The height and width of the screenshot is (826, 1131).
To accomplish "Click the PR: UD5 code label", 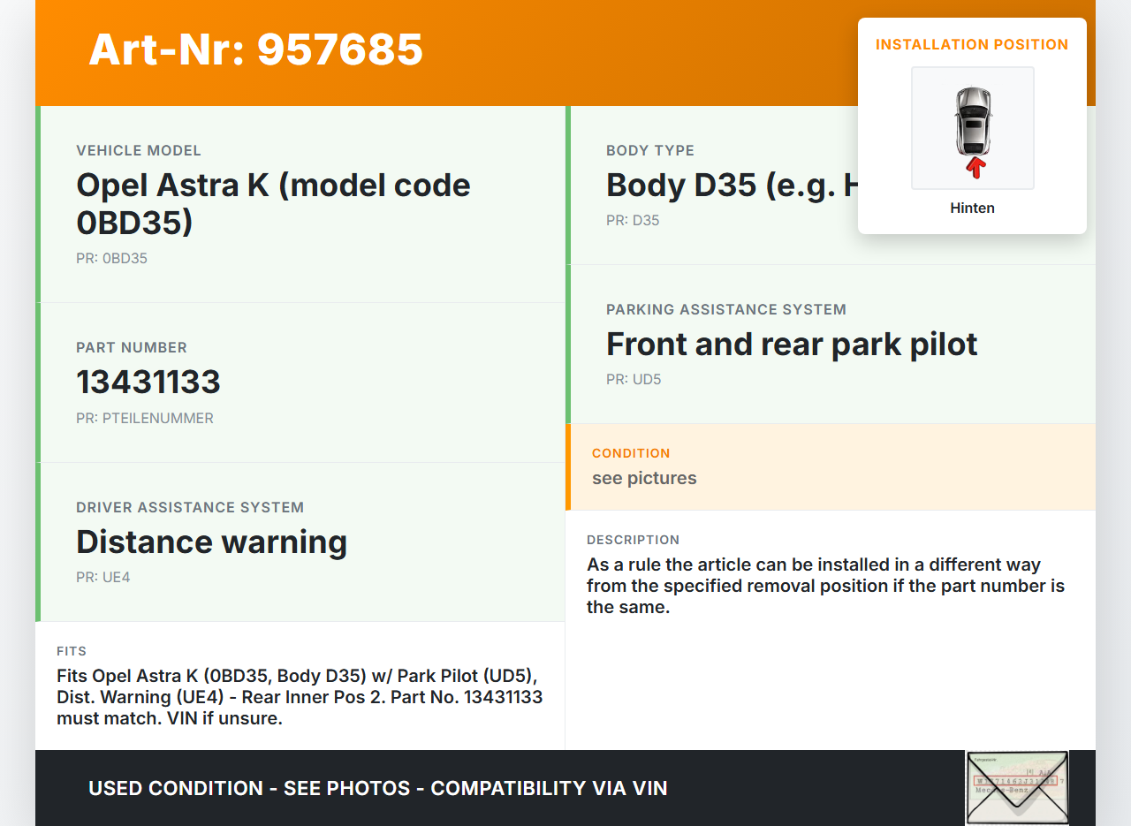I will pos(633,380).
